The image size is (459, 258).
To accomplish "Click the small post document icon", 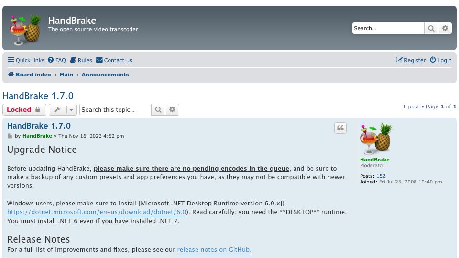I will click(10, 136).
